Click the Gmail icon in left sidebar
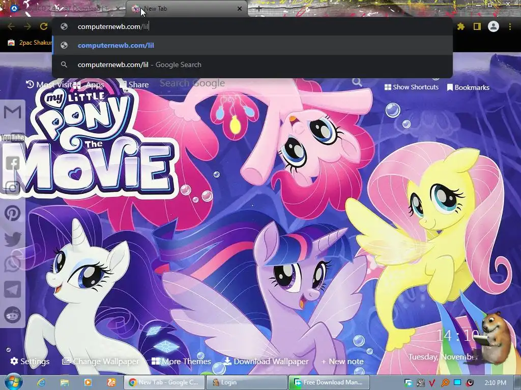 13,112
